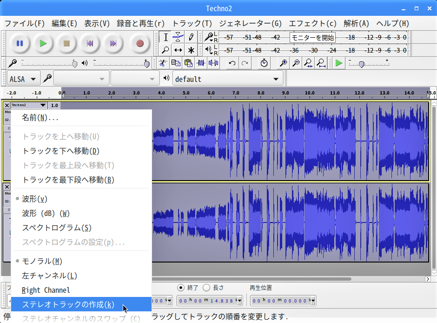Image resolution: width=437 pixels, height=323 pixels.
Task: Choose ステレオトラックの作成(k)
Action: [81, 304]
